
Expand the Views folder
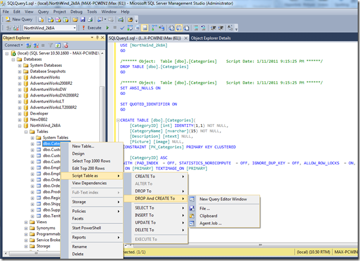pos(26,222)
